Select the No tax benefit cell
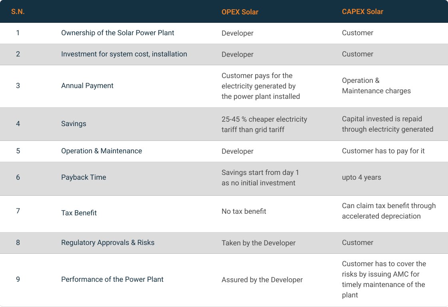The height and width of the screenshot is (307, 448). pos(244,211)
